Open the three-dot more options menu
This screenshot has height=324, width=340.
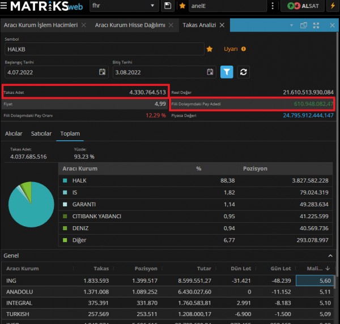tap(273, 6)
